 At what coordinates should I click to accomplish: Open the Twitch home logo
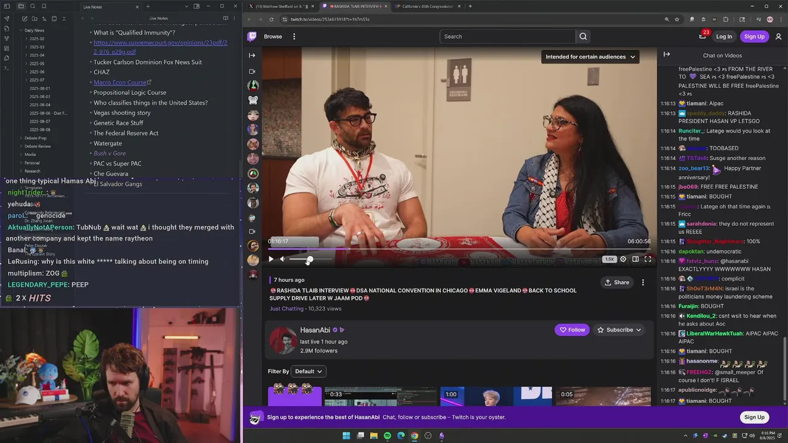(x=252, y=36)
